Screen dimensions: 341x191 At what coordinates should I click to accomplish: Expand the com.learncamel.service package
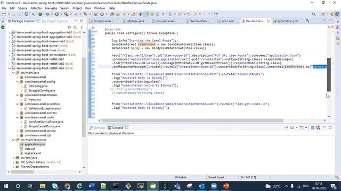[x=18, y=131]
